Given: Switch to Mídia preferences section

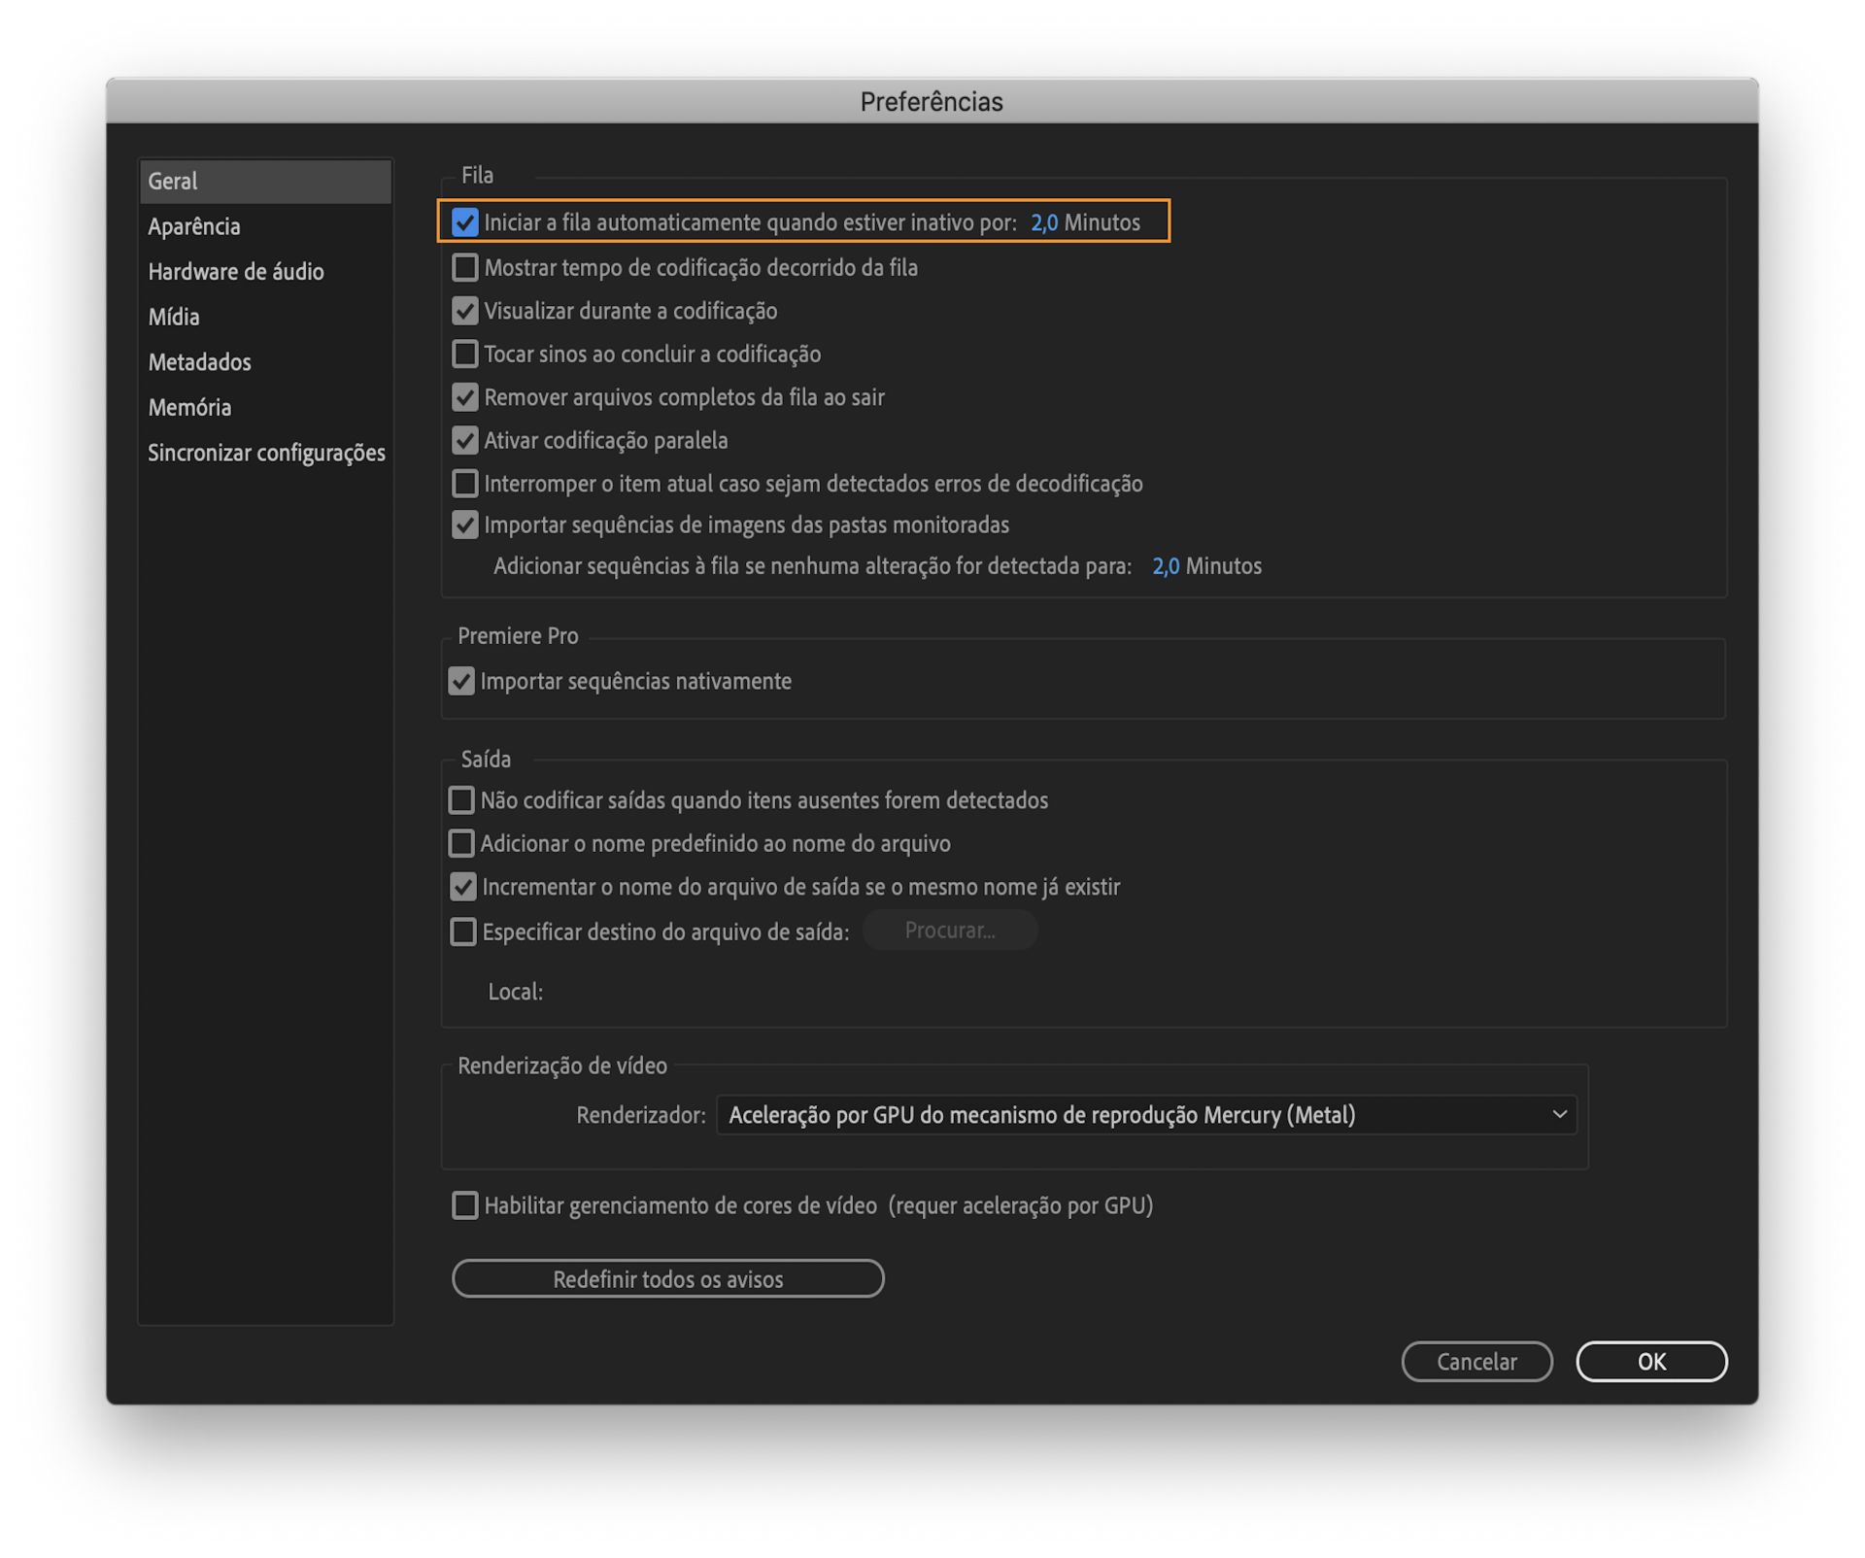Looking at the screenshot, I should (174, 317).
